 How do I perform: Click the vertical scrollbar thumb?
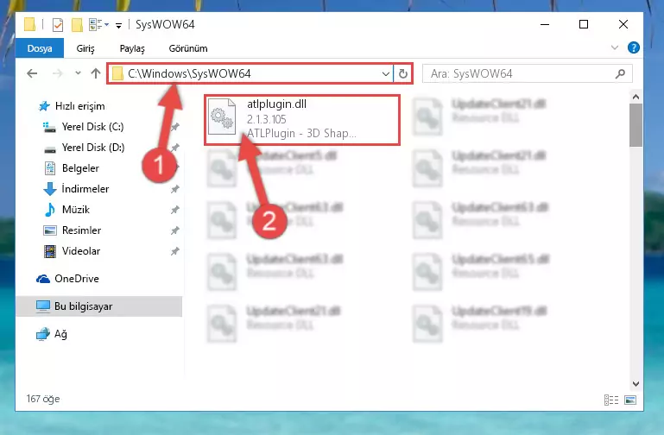click(x=636, y=125)
